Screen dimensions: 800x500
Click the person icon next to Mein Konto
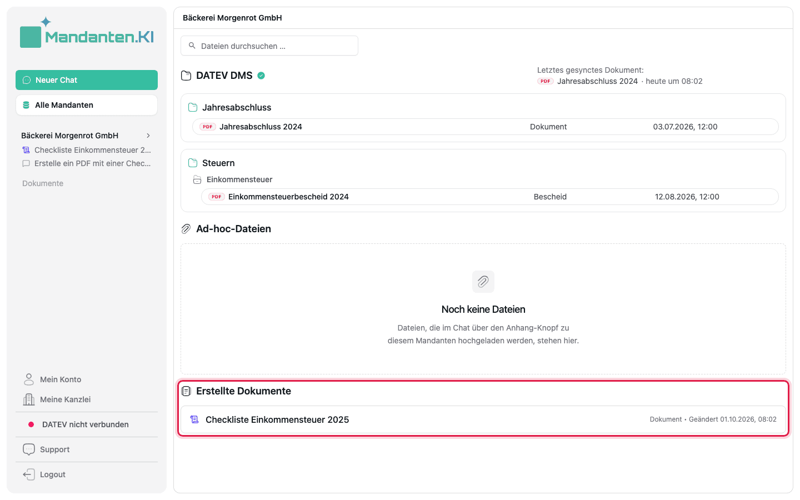(29, 379)
